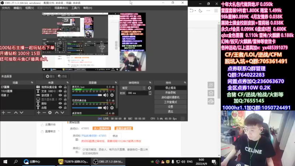Toggle the lock on the 视频采集设备 source

point(65,87)
